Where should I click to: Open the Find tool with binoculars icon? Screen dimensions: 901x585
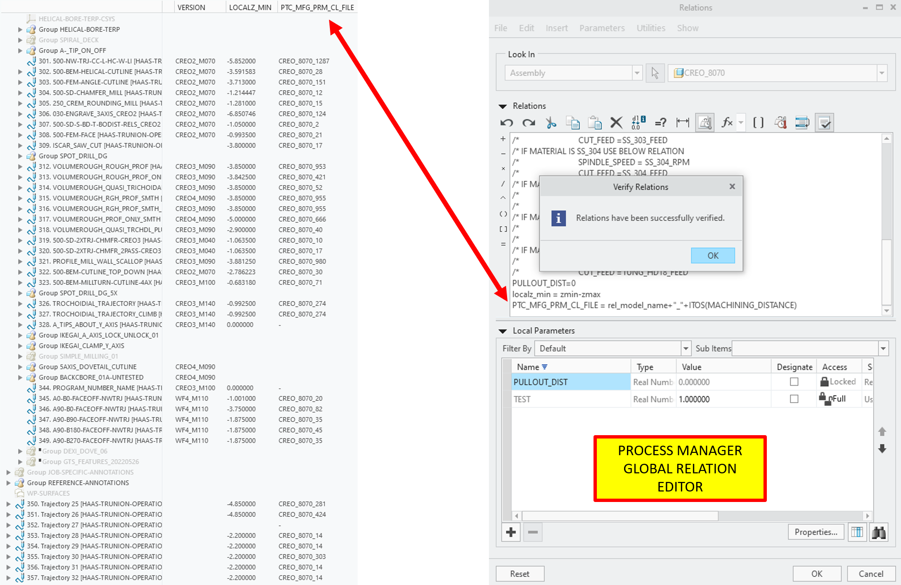pyautogui.click(x=879, y=532)
